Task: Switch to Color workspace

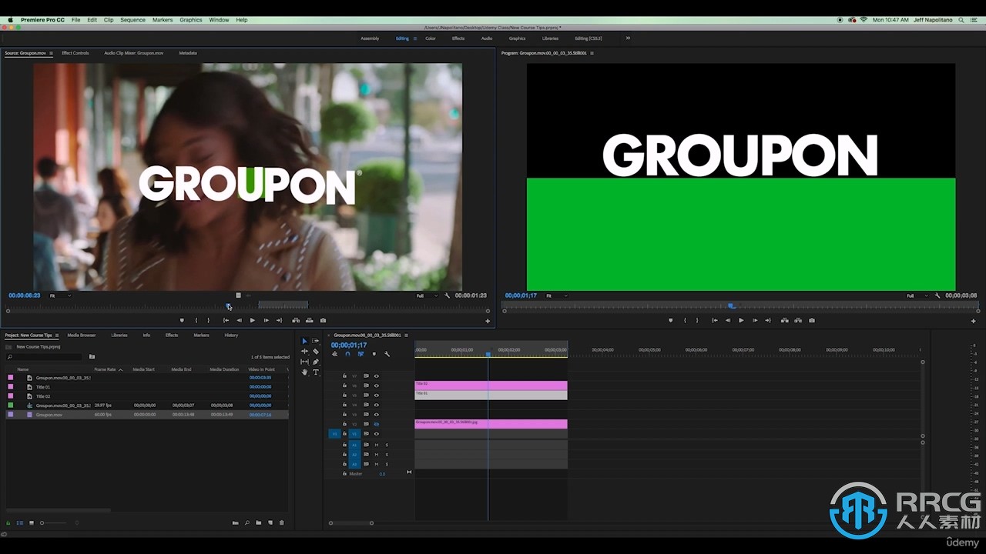Action: click(431, 38)
